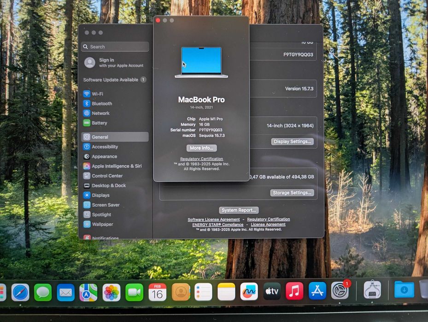Open Regulatory Certification link in System Settings
Screen dimensions: 428x322
269,219
